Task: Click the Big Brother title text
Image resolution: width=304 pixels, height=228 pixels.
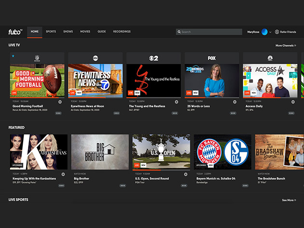Action: pos(82,179)
